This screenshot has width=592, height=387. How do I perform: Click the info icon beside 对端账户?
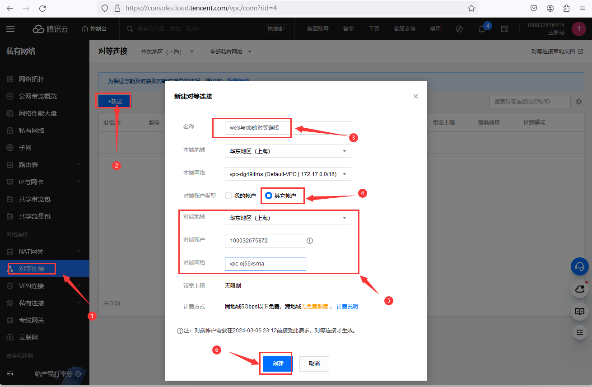(x=310, y=241)
